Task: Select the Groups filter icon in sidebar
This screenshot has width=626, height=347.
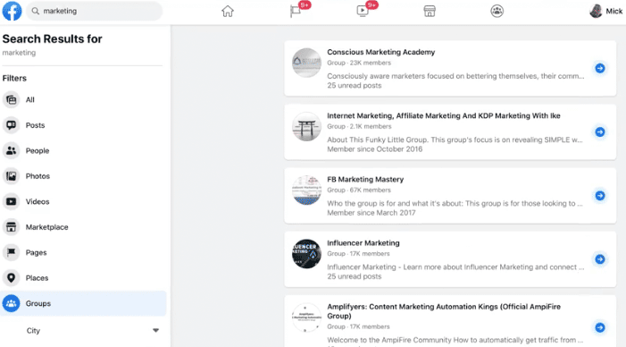Action: [x=12, y=303]
